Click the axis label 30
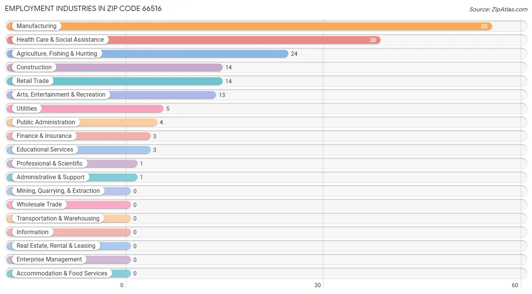Screen dimensions: 532x294 (318, 285)
